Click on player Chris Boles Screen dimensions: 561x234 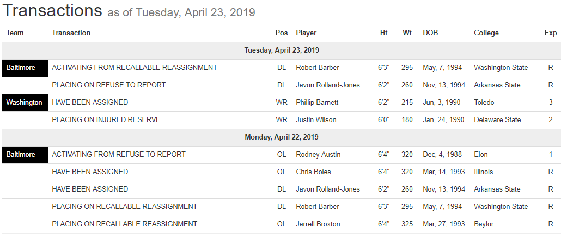pos(313,172)
